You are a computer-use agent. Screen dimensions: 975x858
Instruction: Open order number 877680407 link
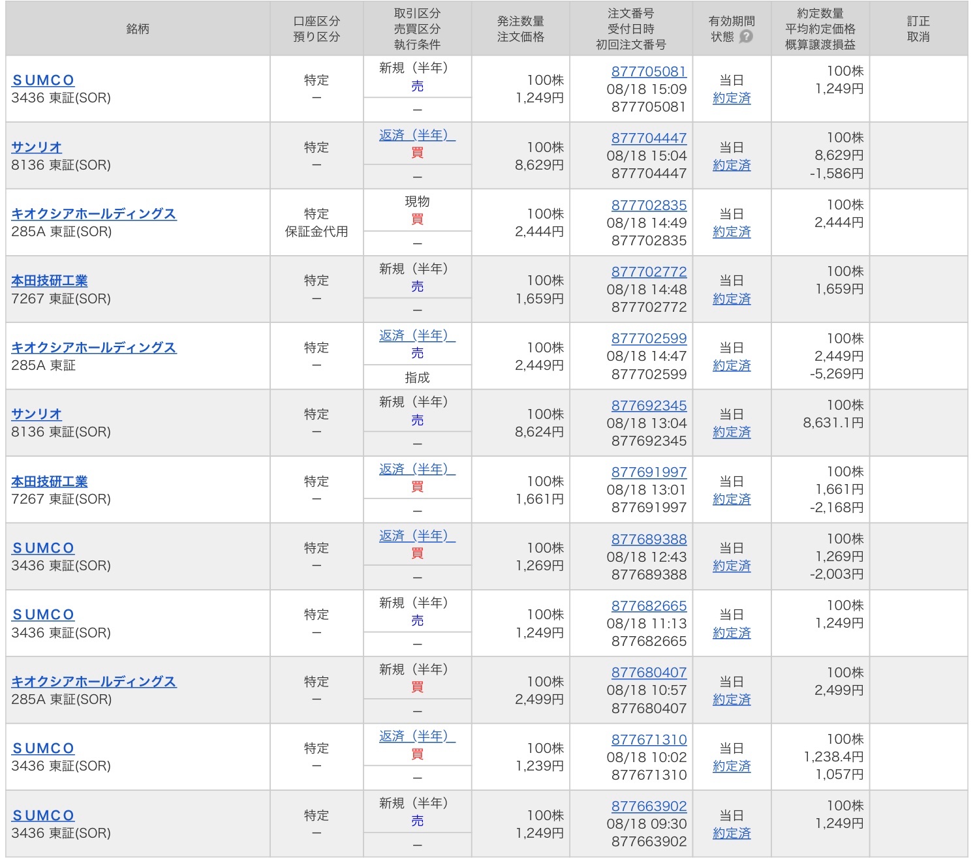[649, 672]
